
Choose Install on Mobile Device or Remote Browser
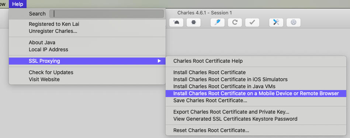click(256, 93)
